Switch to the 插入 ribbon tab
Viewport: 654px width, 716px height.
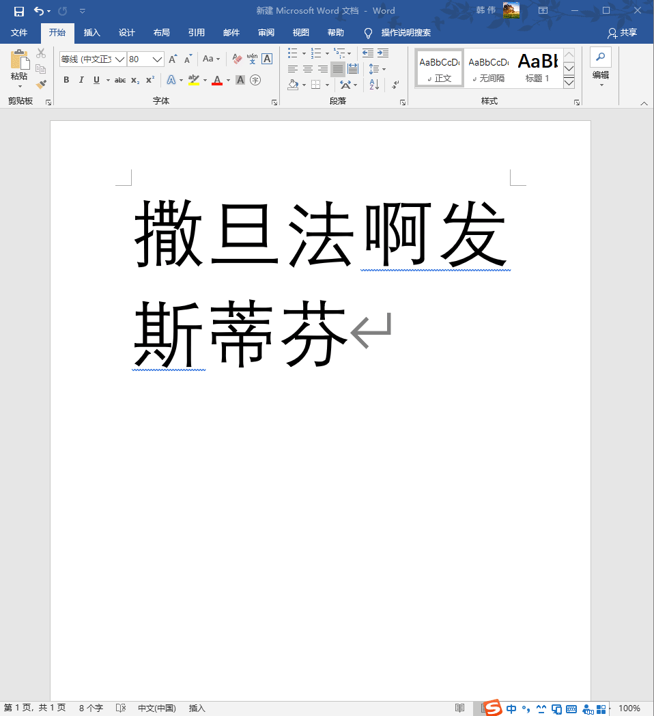91,32
